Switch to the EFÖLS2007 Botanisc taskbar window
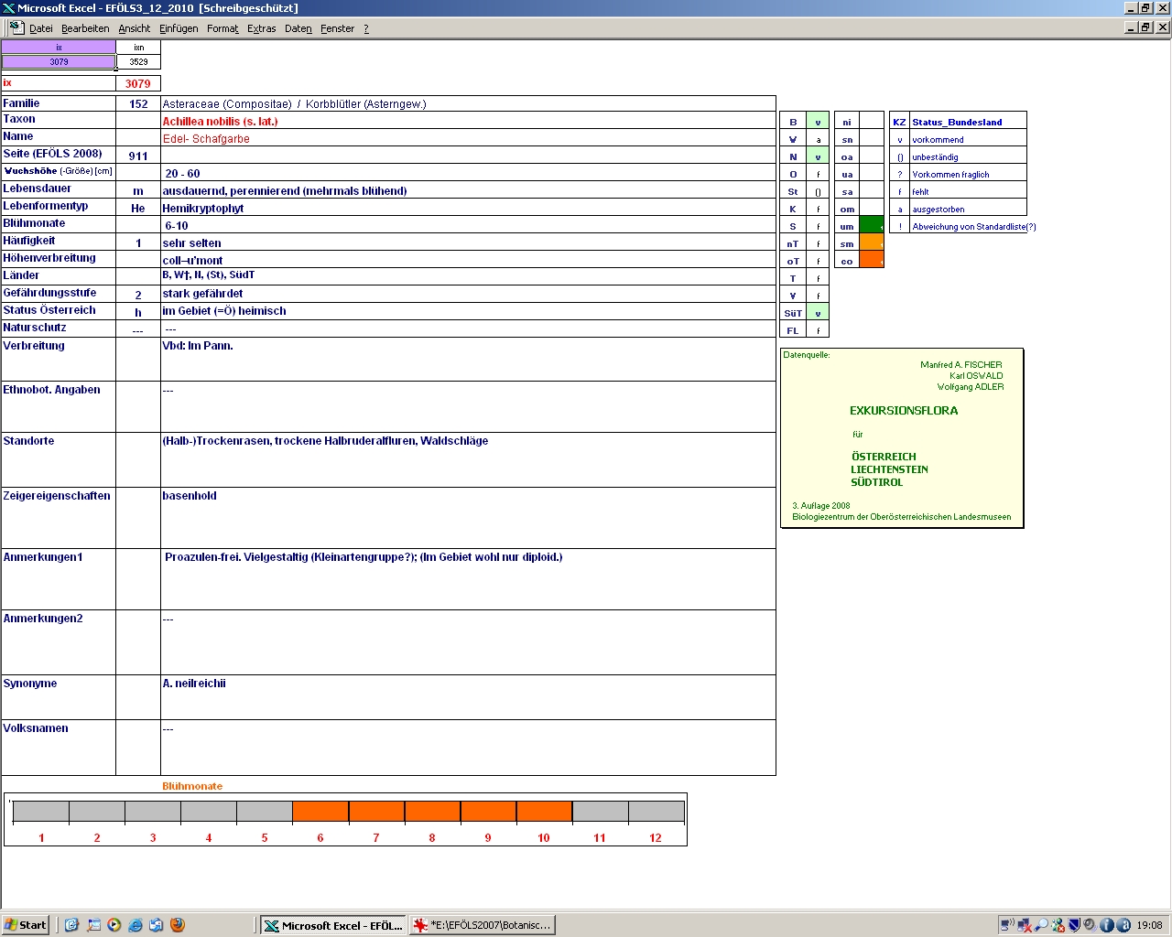This screenshot has height=937, width=1172. pyautogui.click(x=482, y=925)
